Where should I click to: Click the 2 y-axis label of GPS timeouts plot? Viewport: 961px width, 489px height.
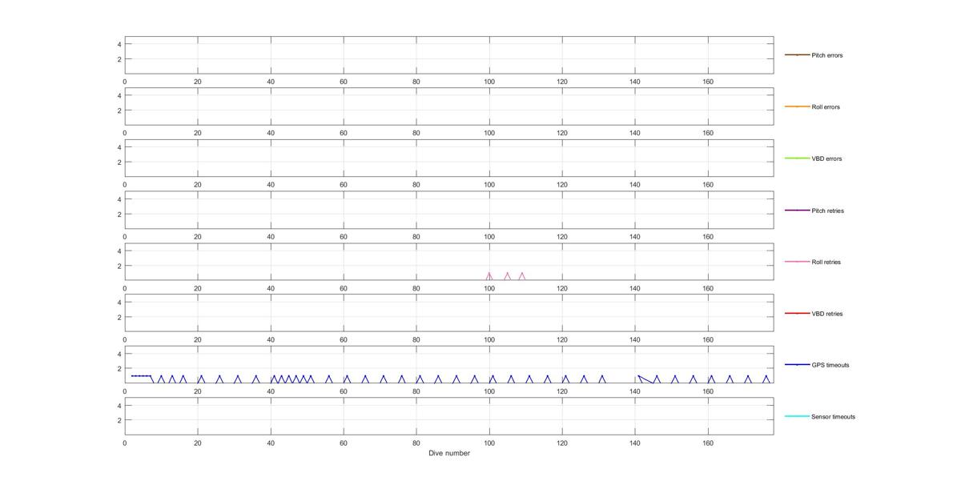(x=119, y=369)
